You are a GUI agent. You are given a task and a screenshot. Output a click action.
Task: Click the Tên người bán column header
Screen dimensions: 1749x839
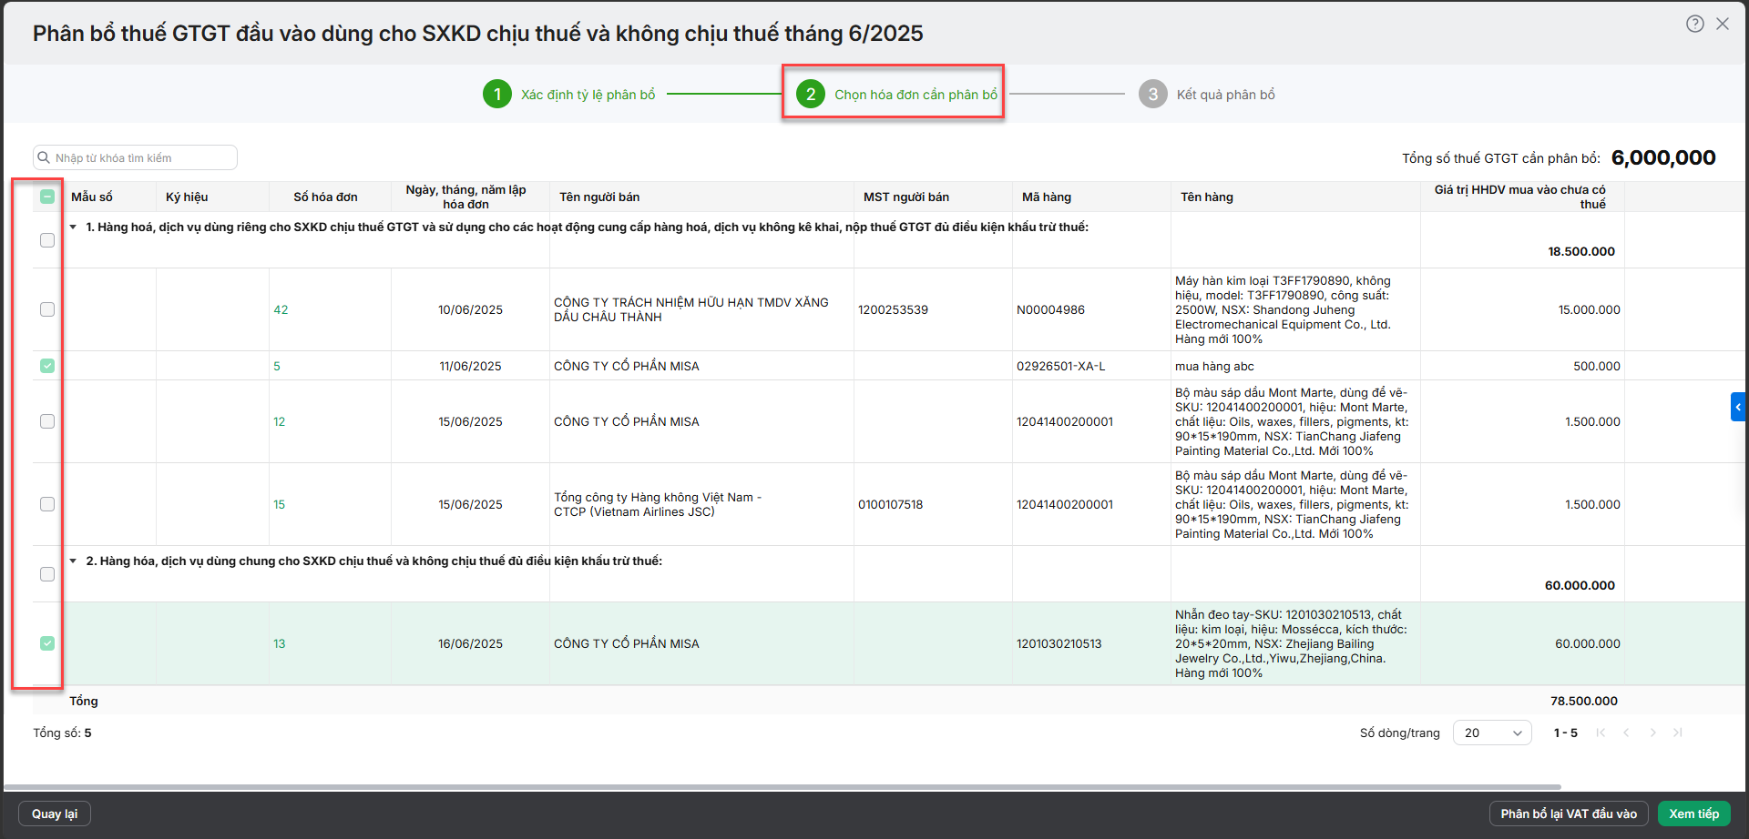click(599, 197)
